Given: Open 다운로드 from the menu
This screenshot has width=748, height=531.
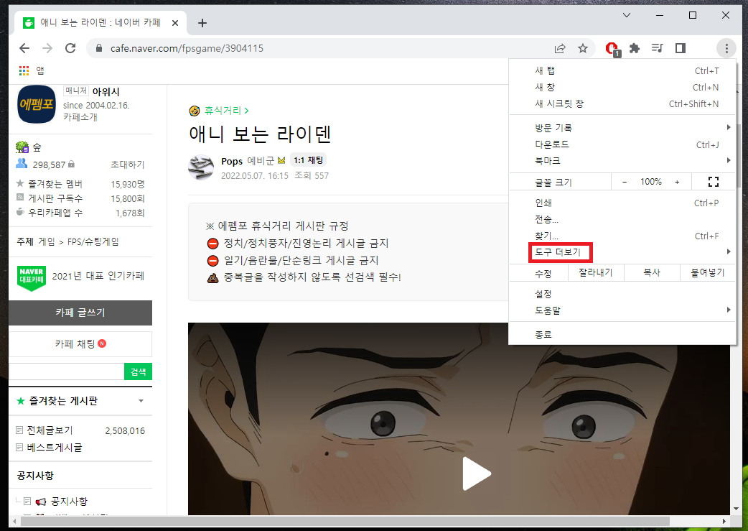Looking at the screenshot, I should click(x=622, y=144).
